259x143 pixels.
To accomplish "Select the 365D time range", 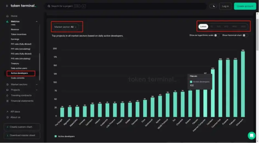I will 243,26.
